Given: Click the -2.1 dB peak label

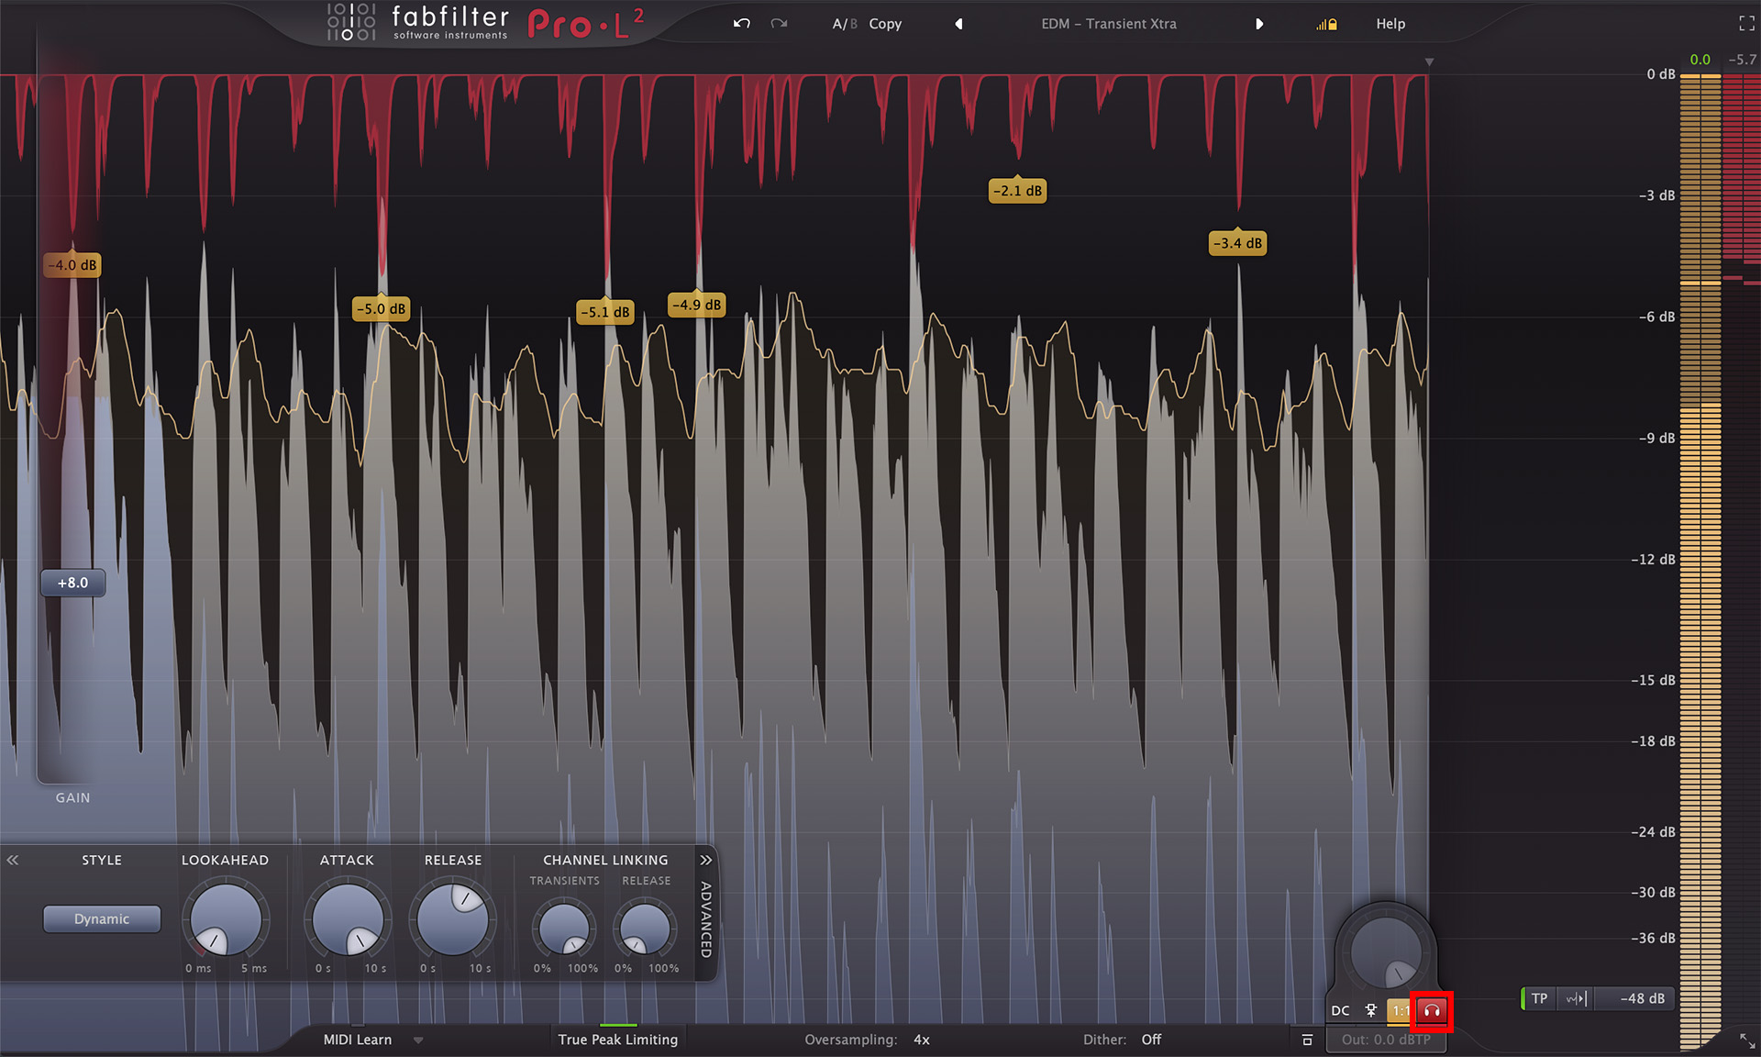Looking at the screenshot, I should (1018, 191).
